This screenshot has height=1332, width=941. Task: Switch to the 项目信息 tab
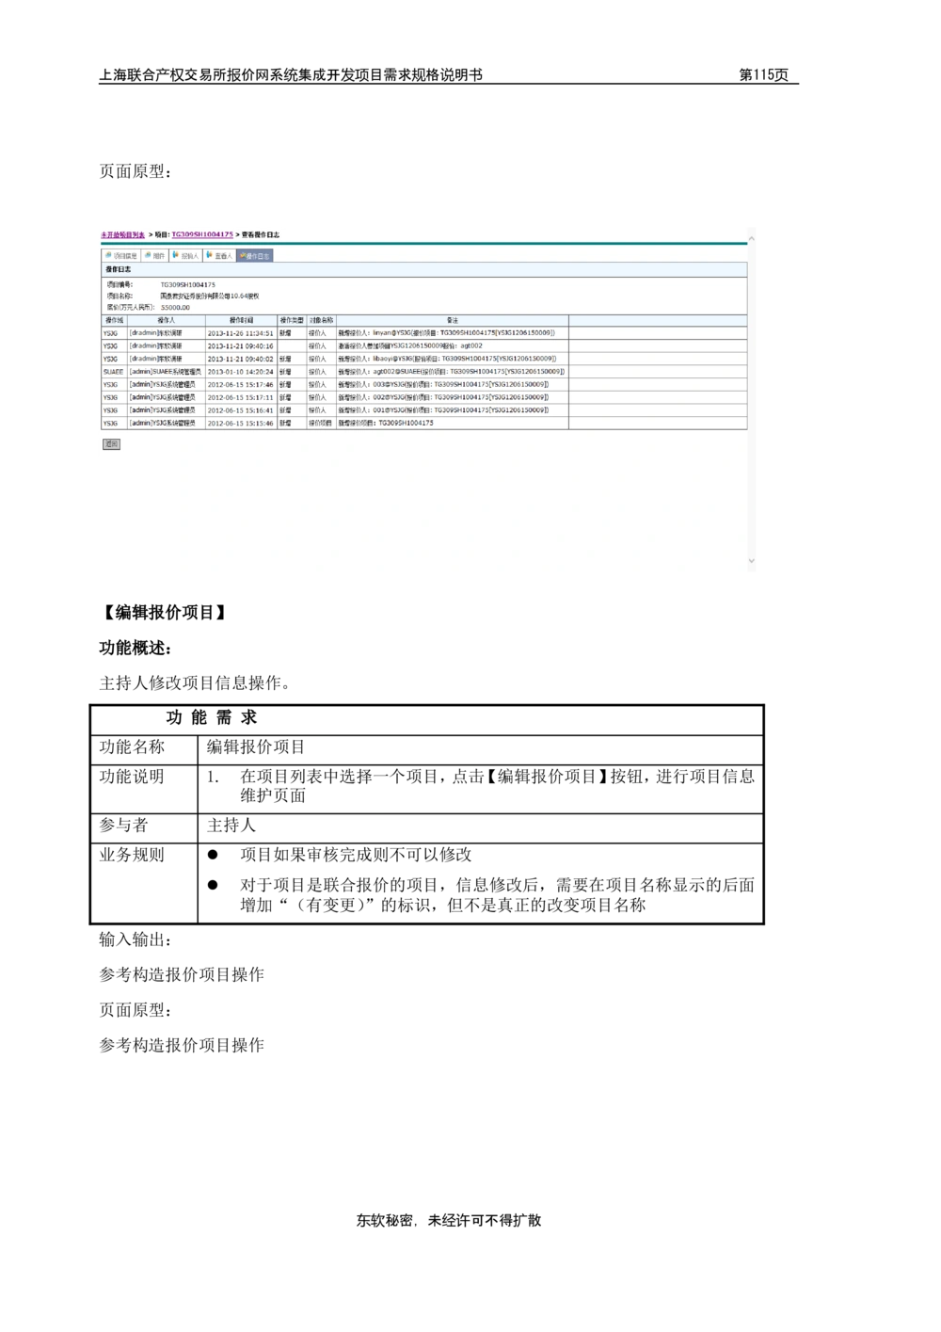coord(125,256)
